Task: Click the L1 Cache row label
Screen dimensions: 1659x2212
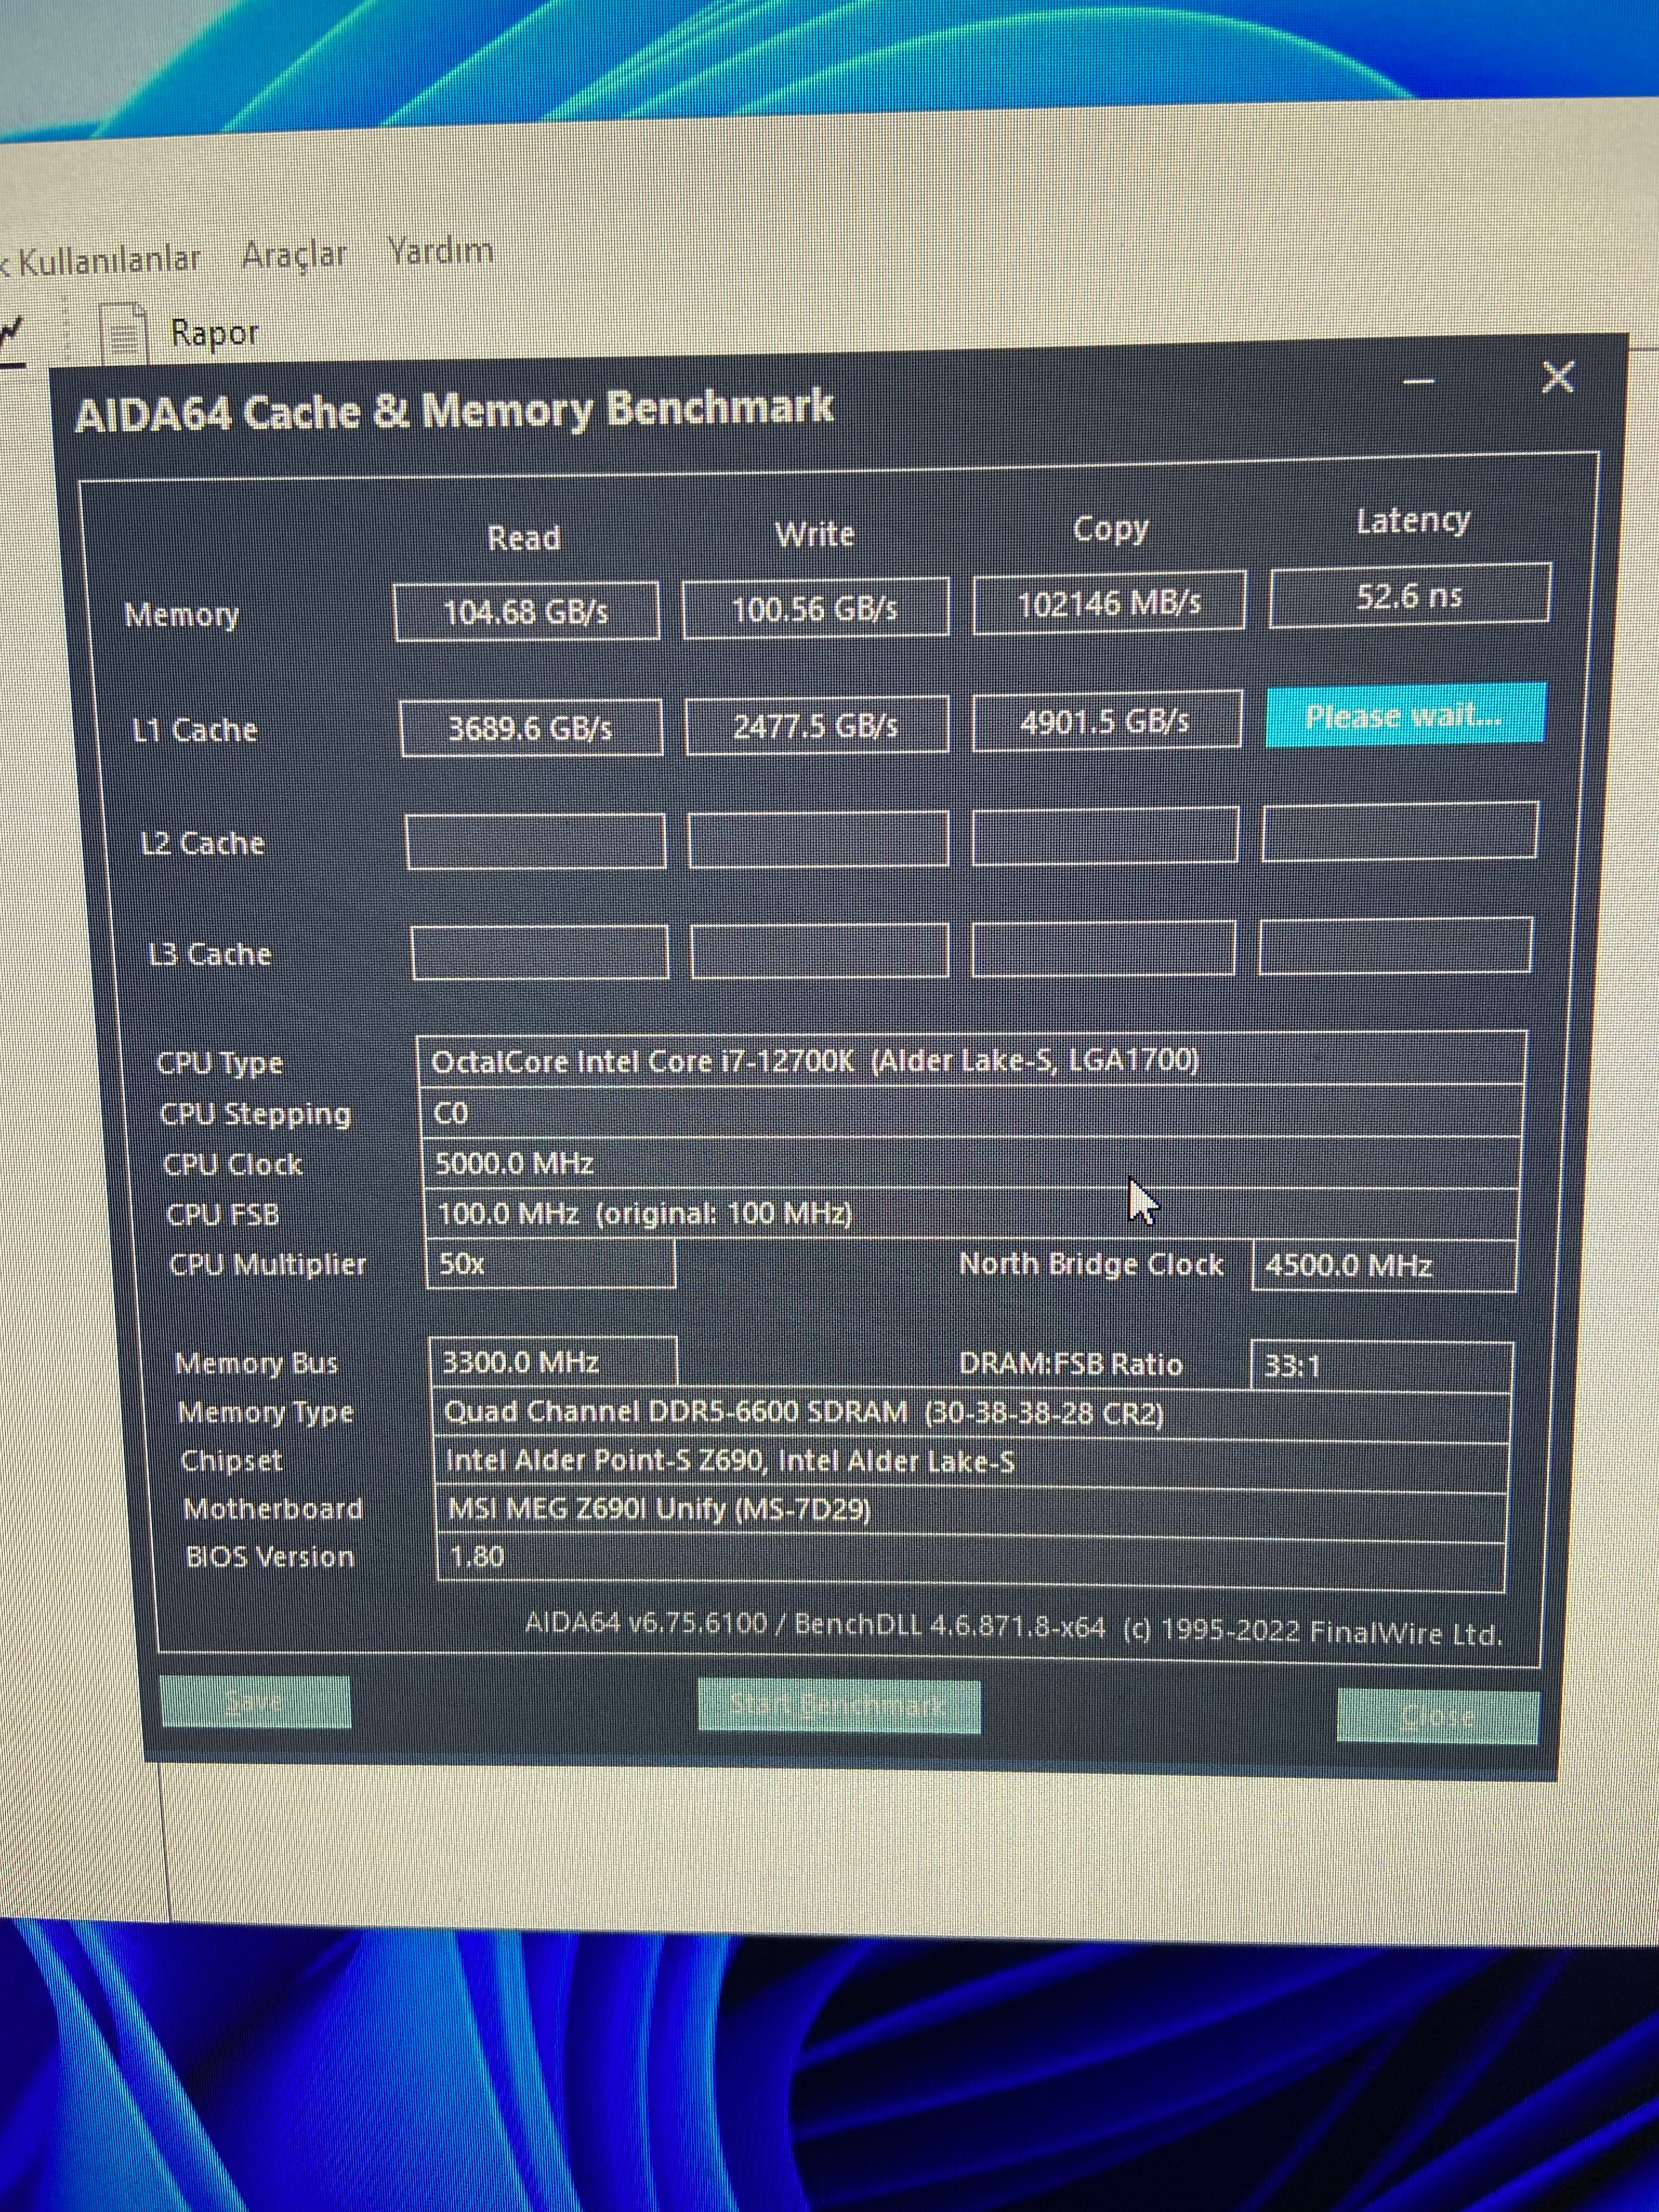Action: pos(194,730)
